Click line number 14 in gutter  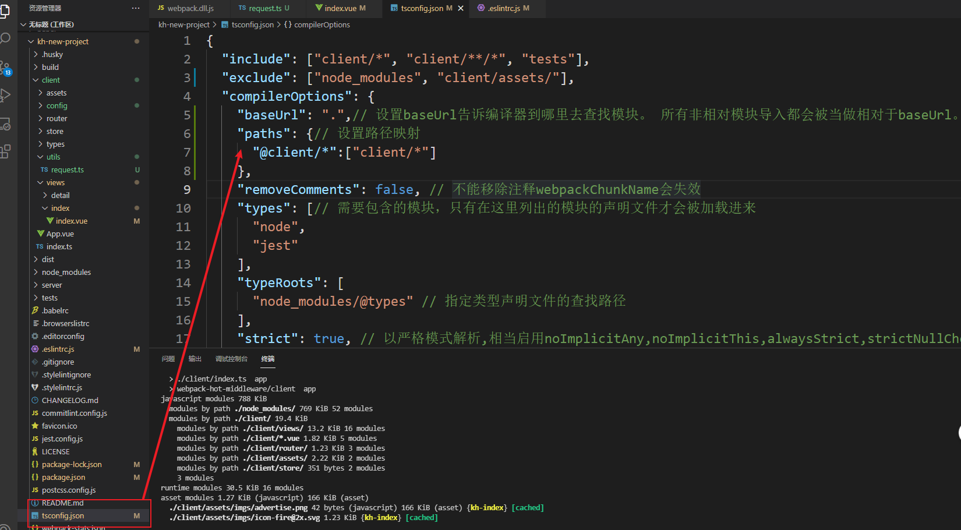tap(183, 282)
